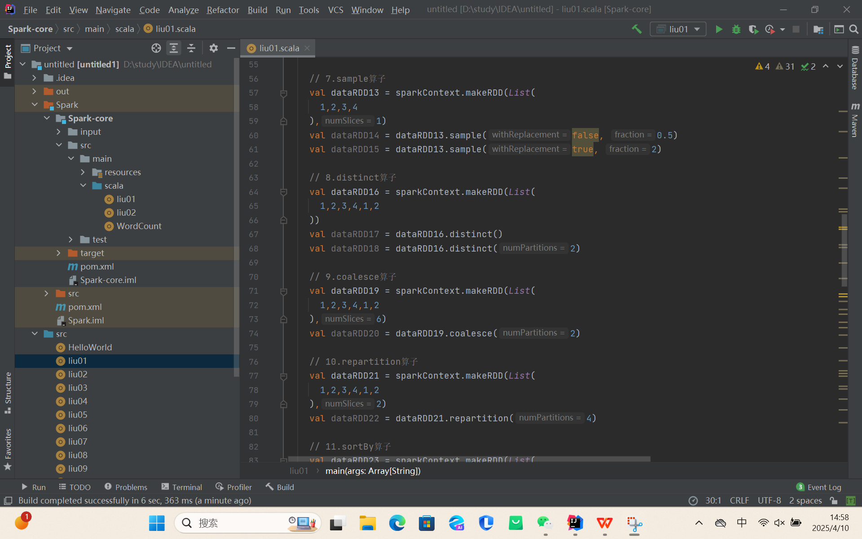
Task: Click the UTF-8 encoding selector
Action: [x=769, y=500]
